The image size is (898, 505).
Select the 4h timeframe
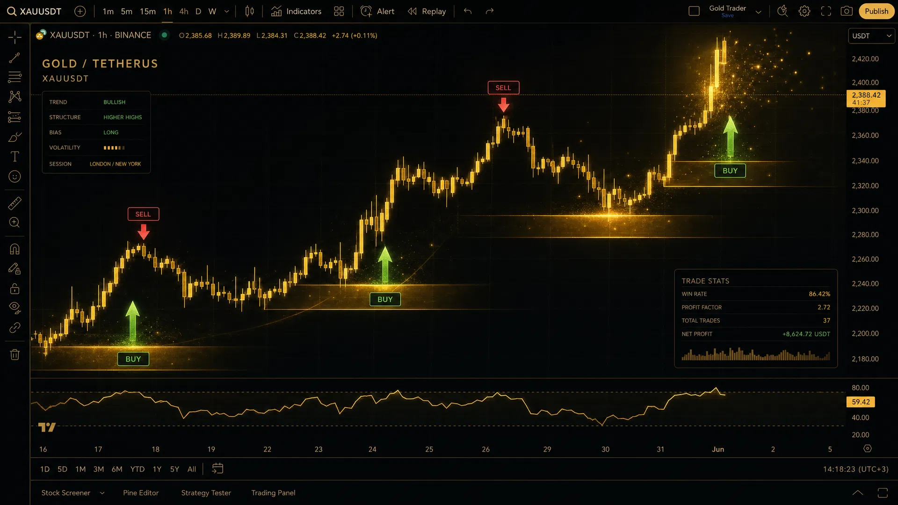(x=184, y=11)
